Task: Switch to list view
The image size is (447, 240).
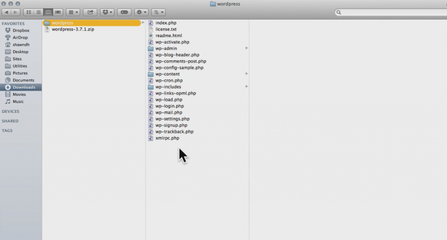Action: point(38,12)
